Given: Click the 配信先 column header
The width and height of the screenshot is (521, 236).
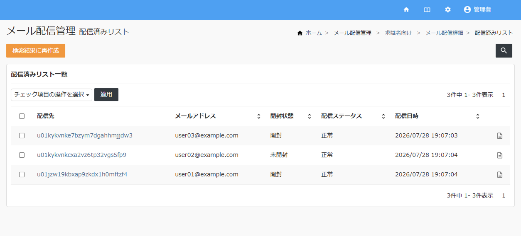Looking at the screenshot, I should pyautogui.click(x=46, y=116).
